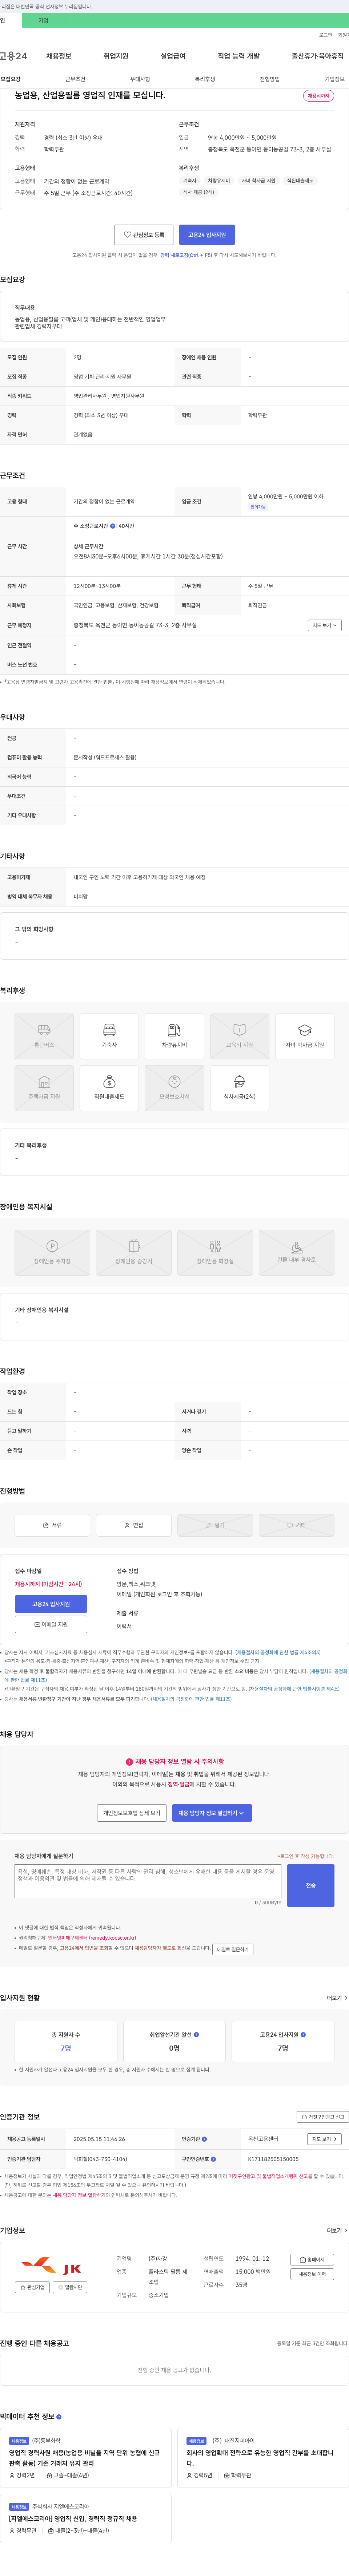Viewport: 349px width, 2576px height.
Task: Click the 통근버스 benefit icon
Action: click(x=44, y=1036)
